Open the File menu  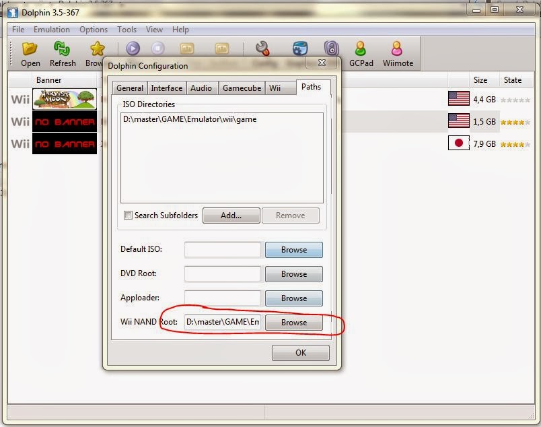click(18, 30)
